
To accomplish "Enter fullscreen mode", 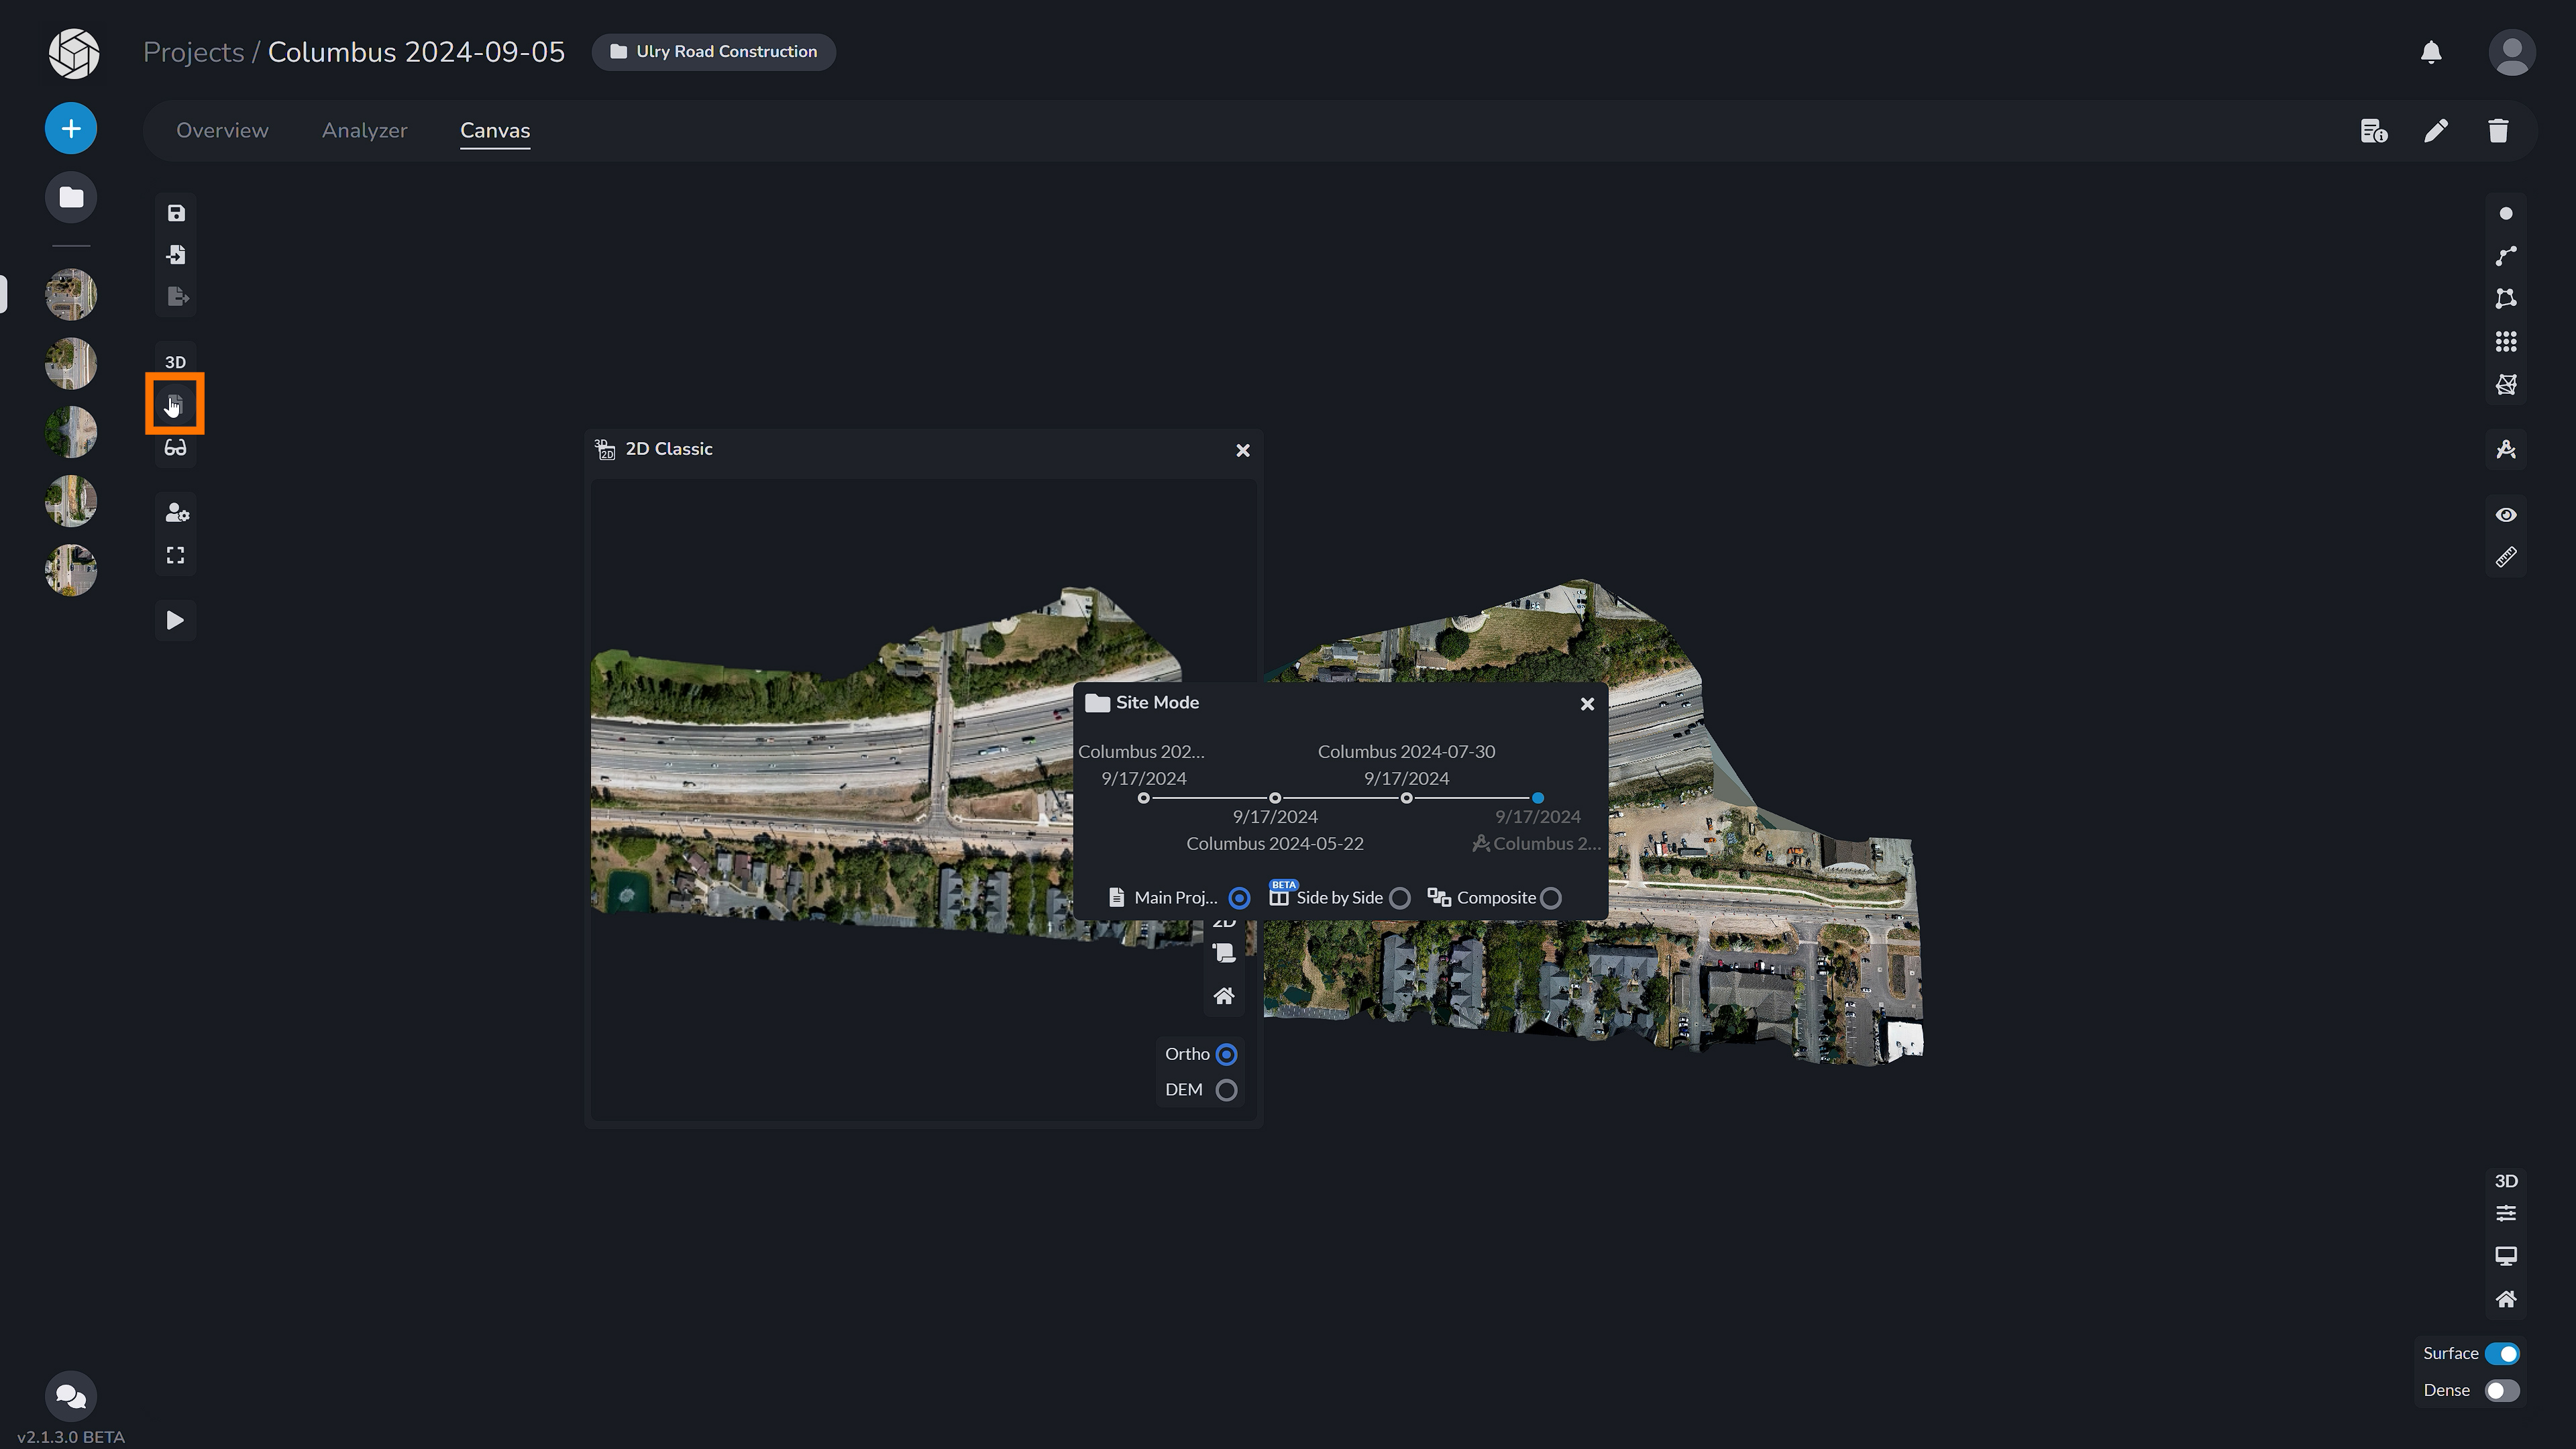I will 175,555.
